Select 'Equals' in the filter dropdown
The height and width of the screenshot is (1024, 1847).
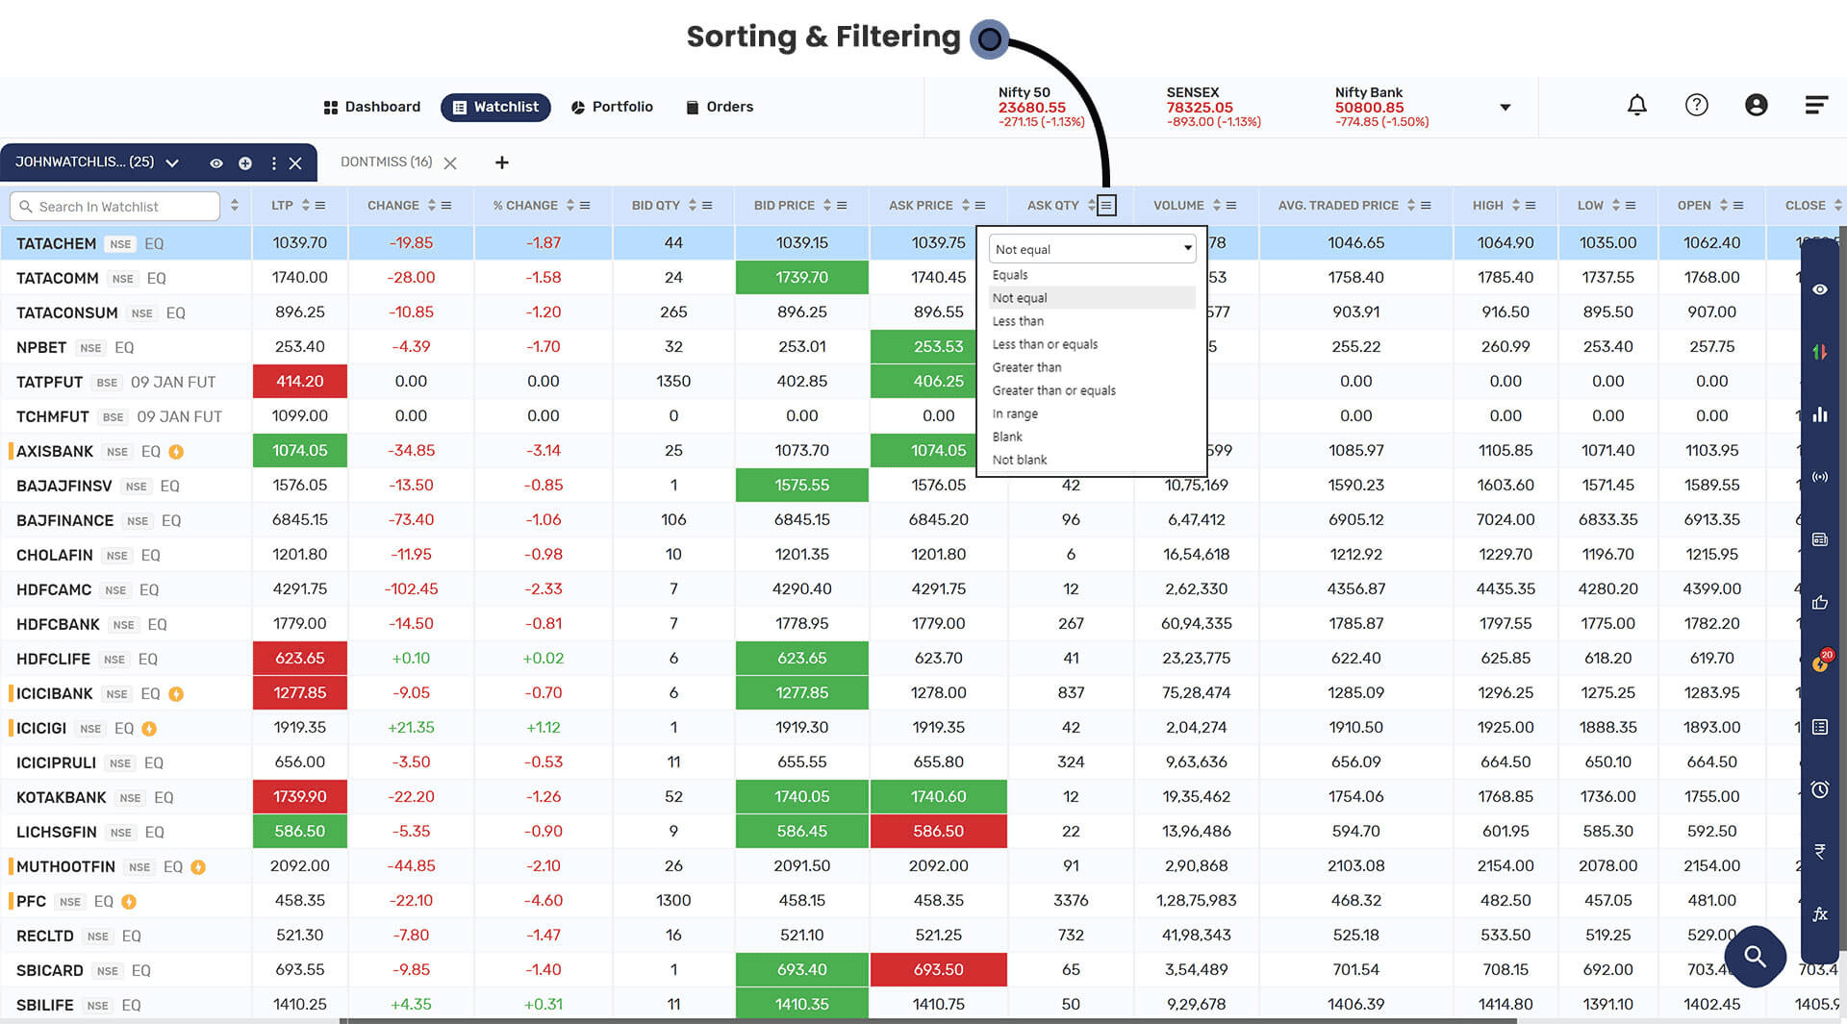(1092, 275)
